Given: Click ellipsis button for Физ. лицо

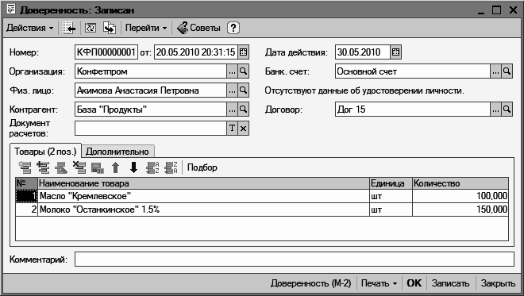Looking at the screenshot, I should pos(233,90).
